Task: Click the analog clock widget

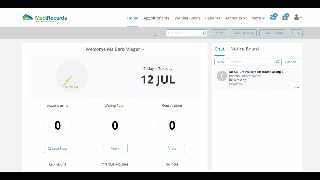Action: coord(72,76)
